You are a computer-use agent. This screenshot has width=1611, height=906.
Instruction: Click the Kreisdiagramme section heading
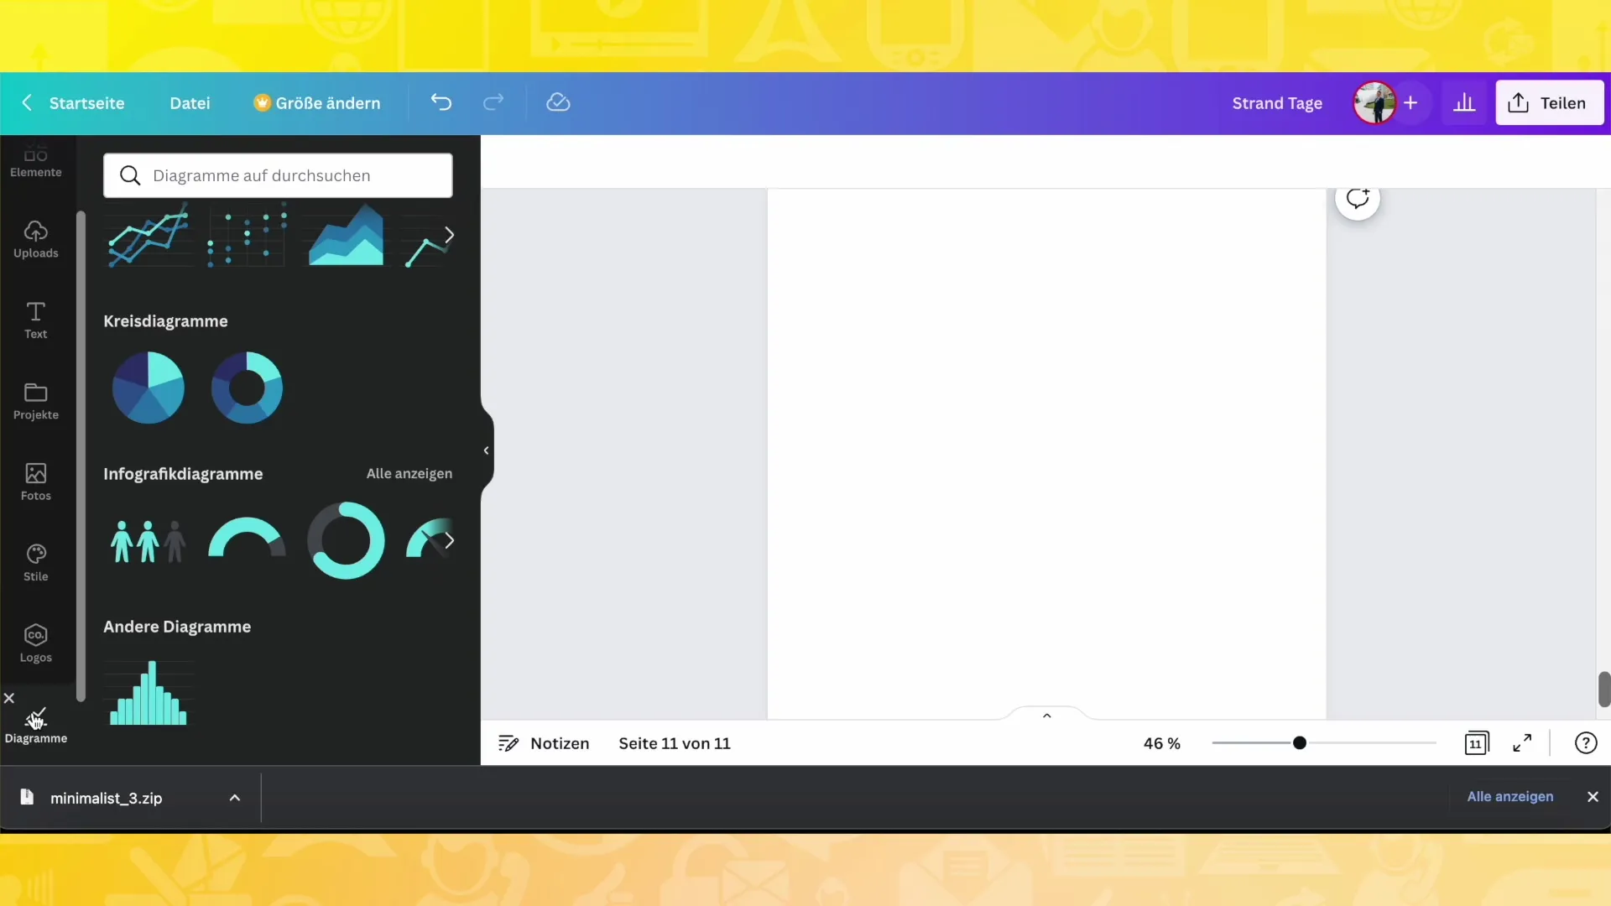(165, 321)
